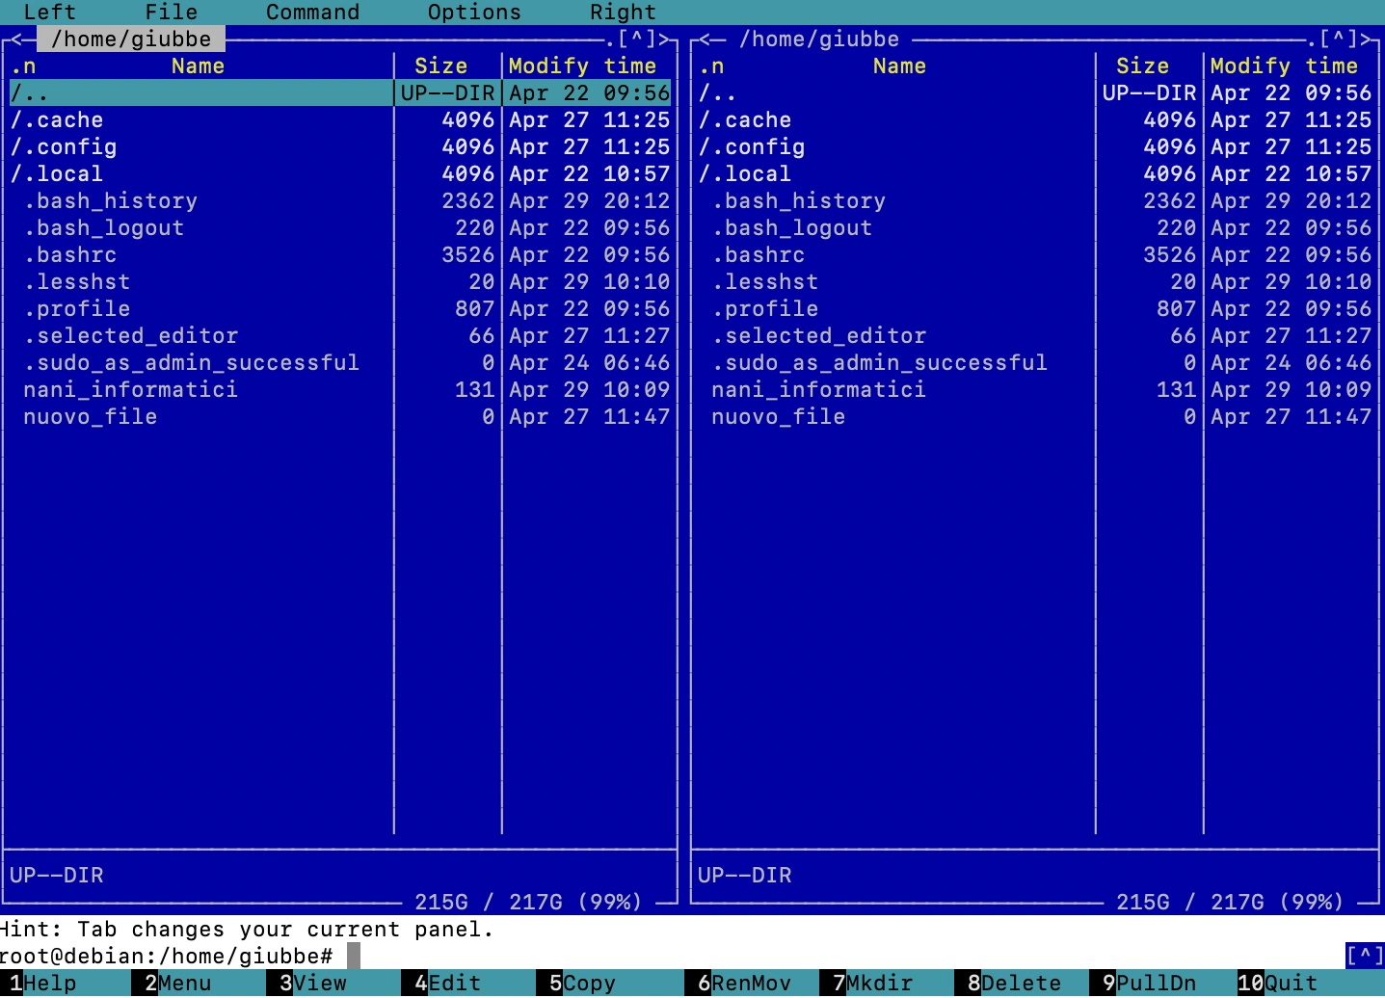The image size is (1385, 998).
Task: Open the right panel history list caret
Action: click(x=1338, y=39)
